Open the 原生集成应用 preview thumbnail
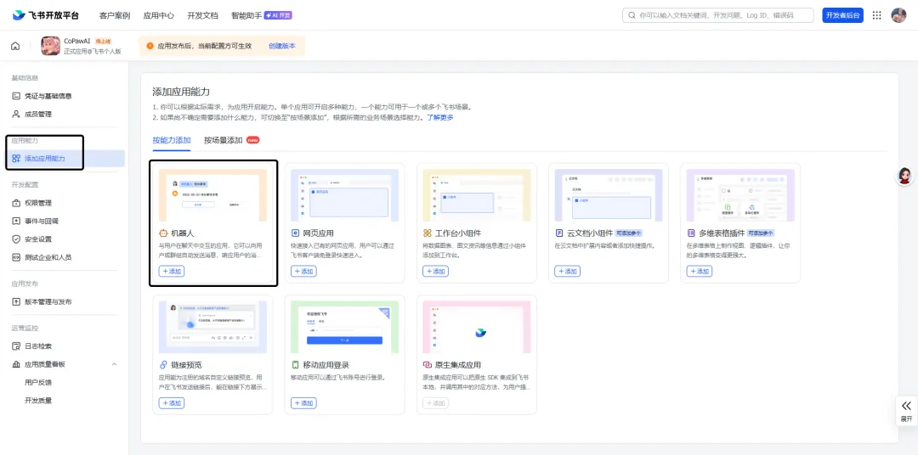 tap(477, 327)
